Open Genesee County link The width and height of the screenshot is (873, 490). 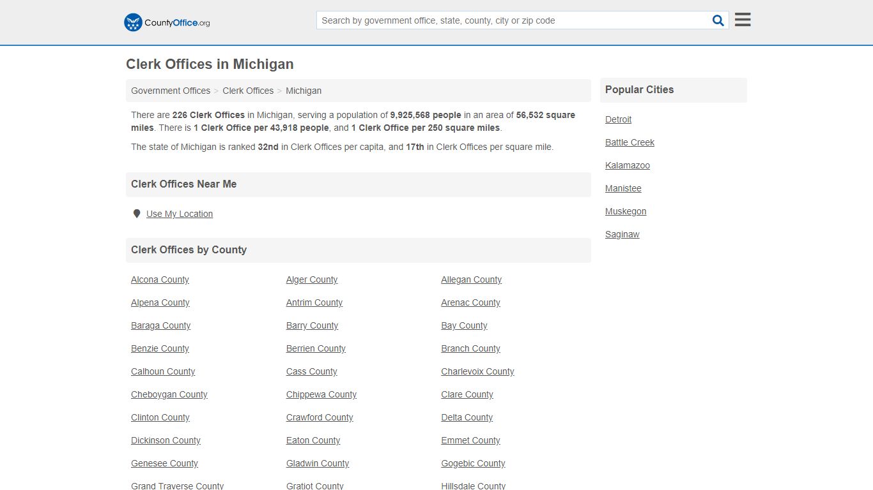164,463
